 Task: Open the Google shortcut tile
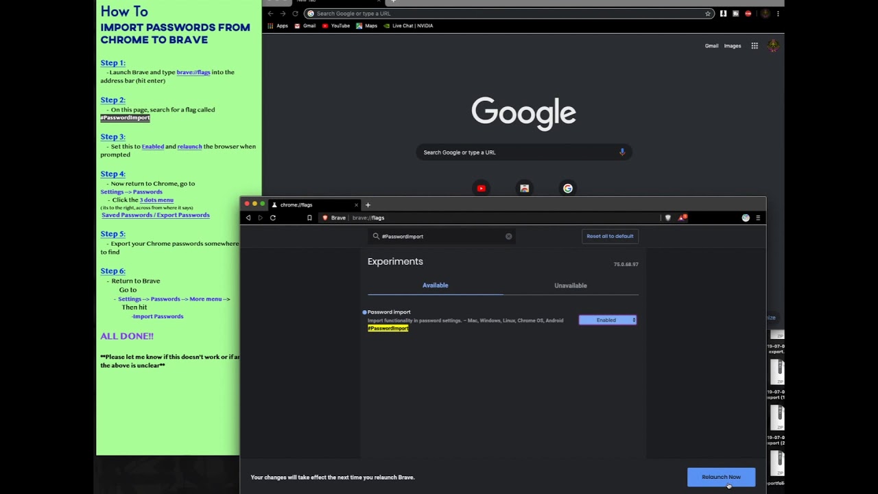point(567,188)
